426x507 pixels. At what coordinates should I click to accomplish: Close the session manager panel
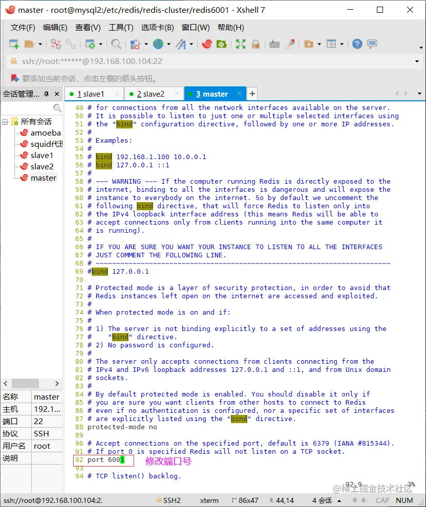click(x=57, y=94)
